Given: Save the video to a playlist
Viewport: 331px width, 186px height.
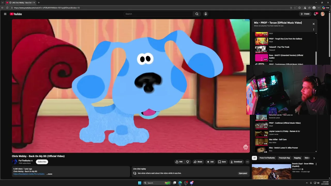Looking at the screenshot, I should 222,162.
